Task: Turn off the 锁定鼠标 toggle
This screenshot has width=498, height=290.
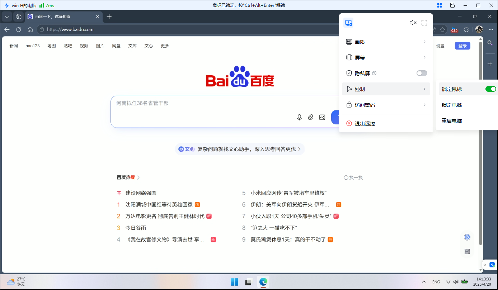Action: (x=490, y=89)
